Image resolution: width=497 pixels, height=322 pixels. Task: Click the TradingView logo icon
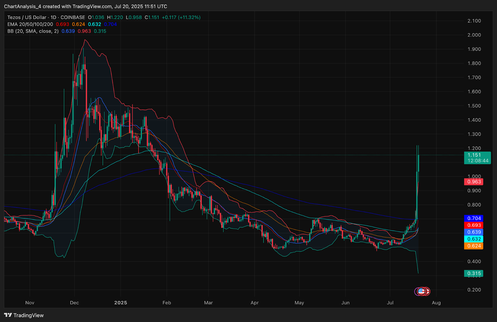pos(8,315)
